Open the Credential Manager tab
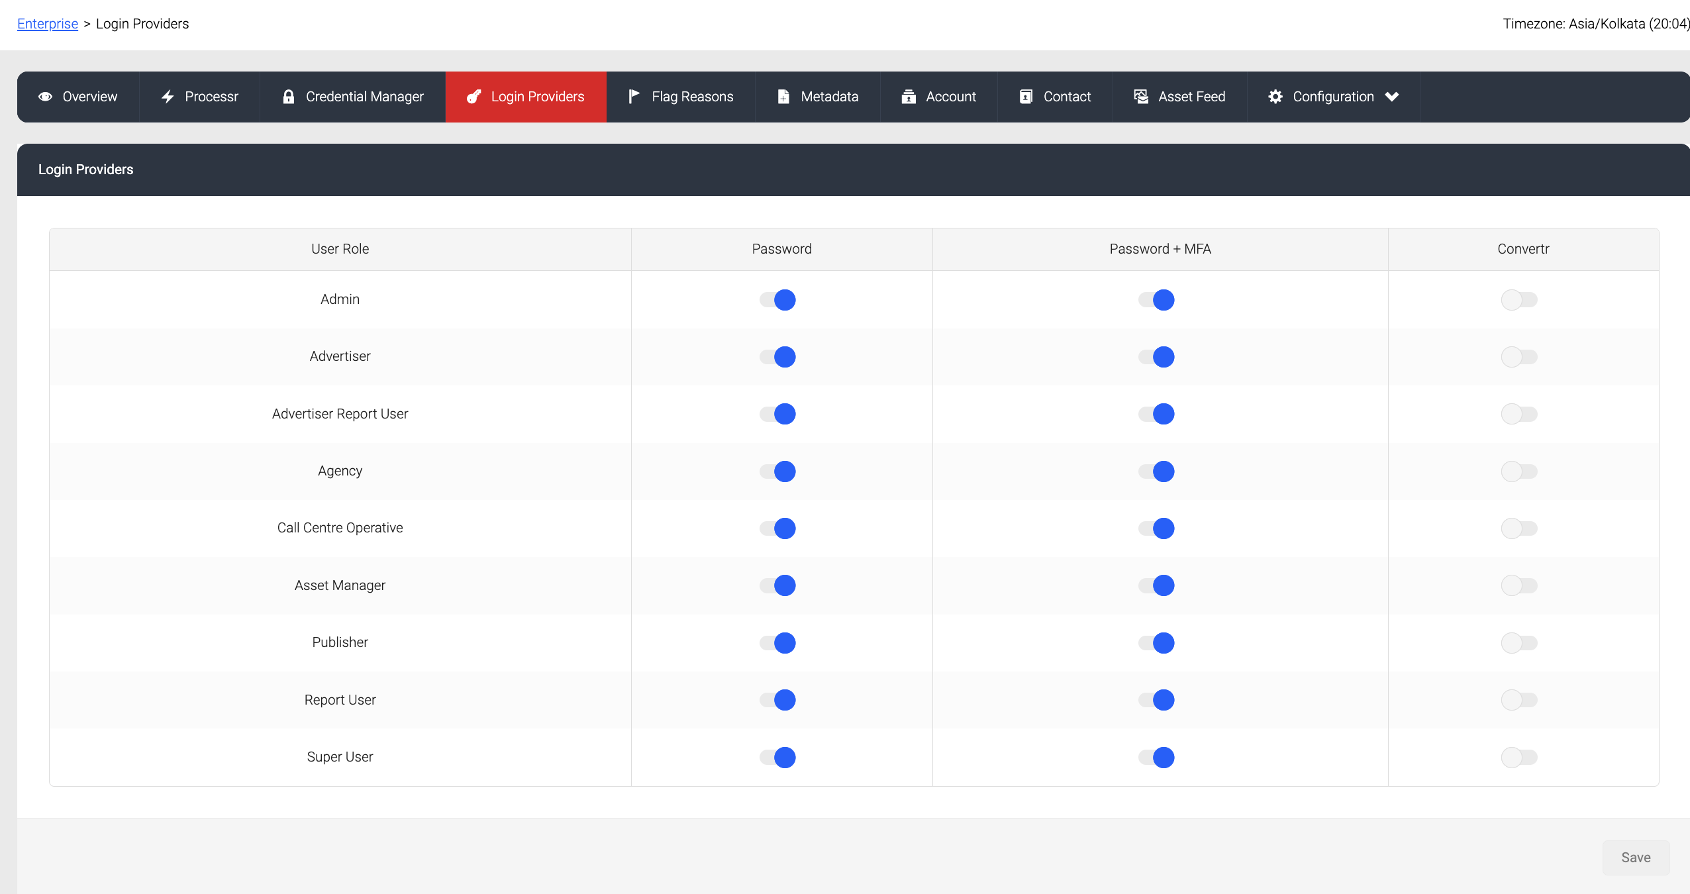Viewport: 1690px width, 894px height. (x=353, y=97)
